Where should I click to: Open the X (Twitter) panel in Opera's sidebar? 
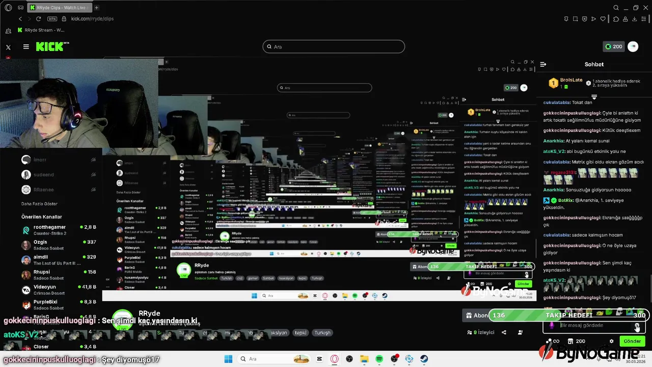[8, 47]
